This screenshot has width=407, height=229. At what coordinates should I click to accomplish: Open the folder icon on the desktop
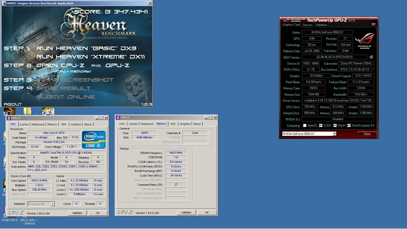coord(27,111)
